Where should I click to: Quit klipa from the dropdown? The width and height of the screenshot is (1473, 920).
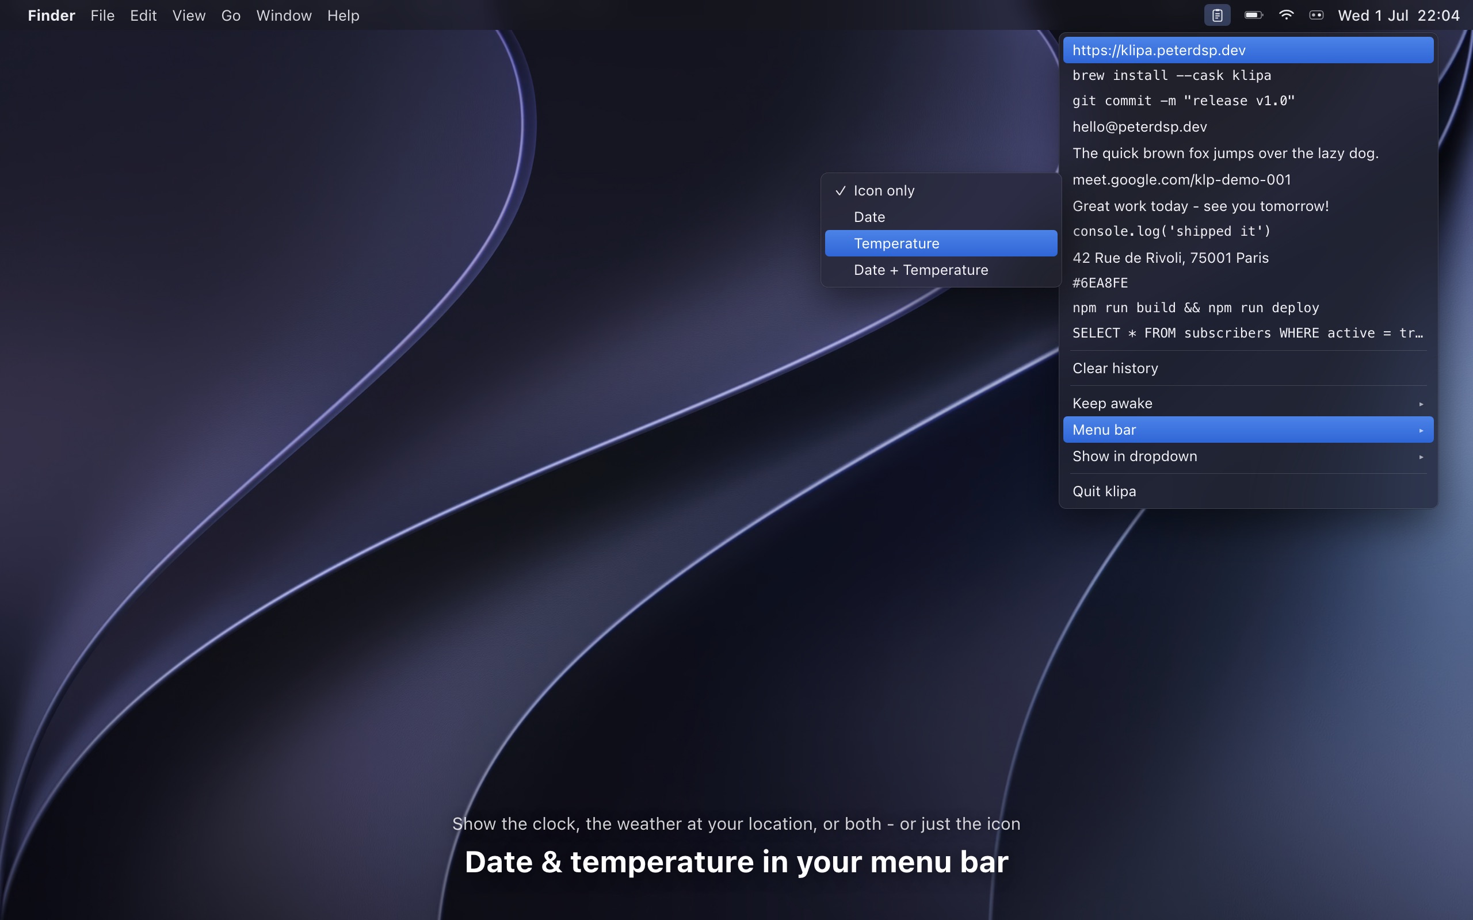pos(1248,491)
